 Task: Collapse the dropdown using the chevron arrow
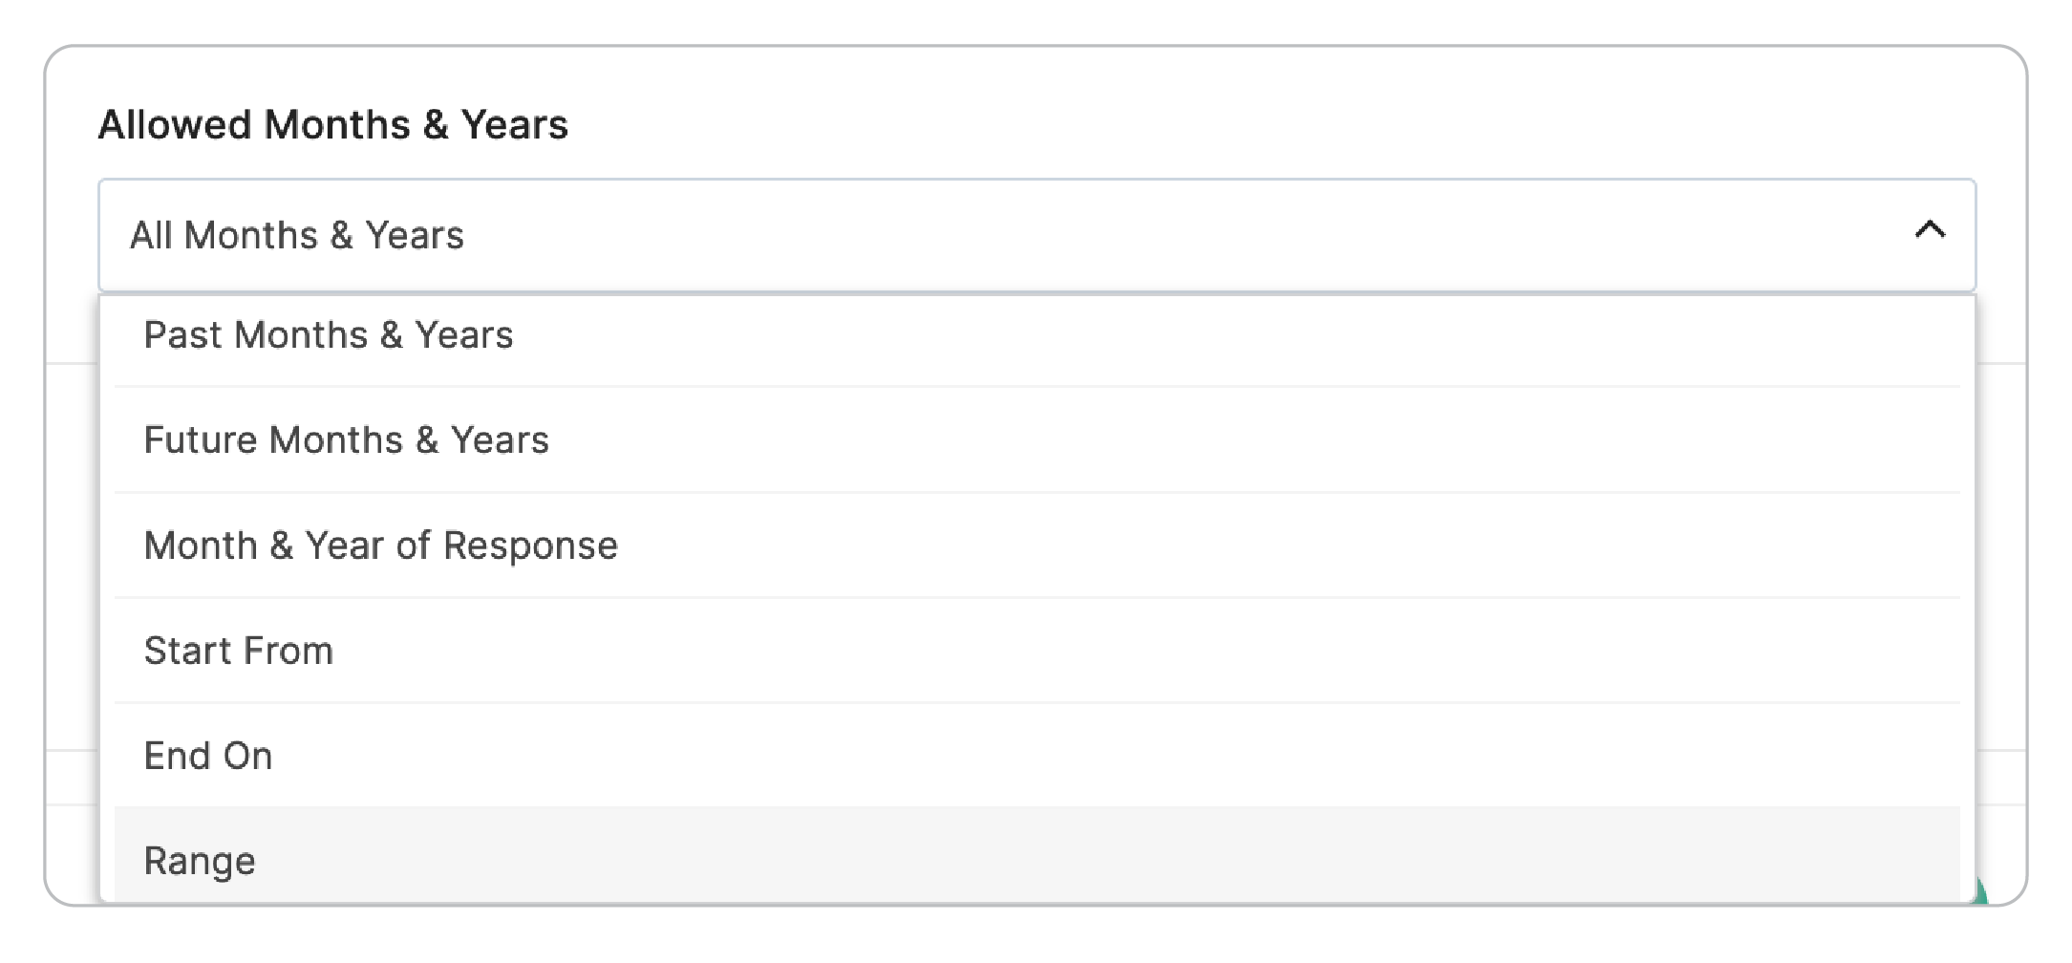coord(1929,232)
